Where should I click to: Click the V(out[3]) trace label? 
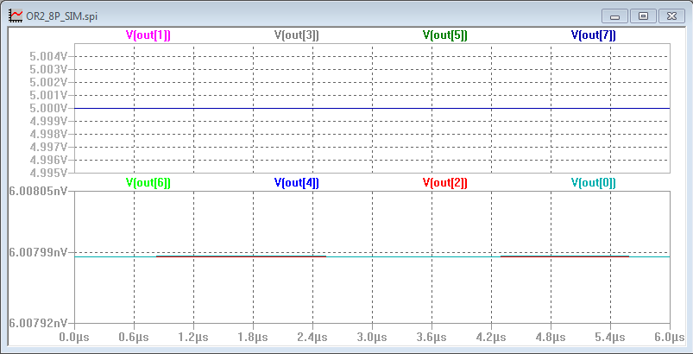tap(297, 35)
